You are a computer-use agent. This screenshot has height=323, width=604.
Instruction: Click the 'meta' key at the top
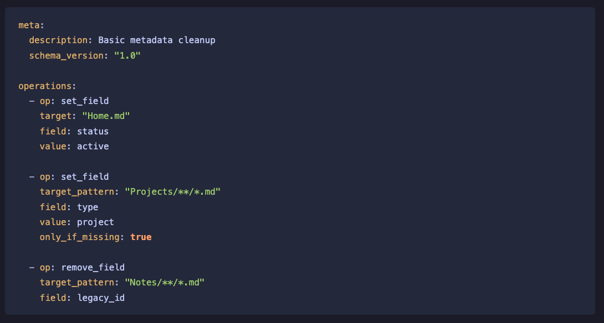[29, 25]
